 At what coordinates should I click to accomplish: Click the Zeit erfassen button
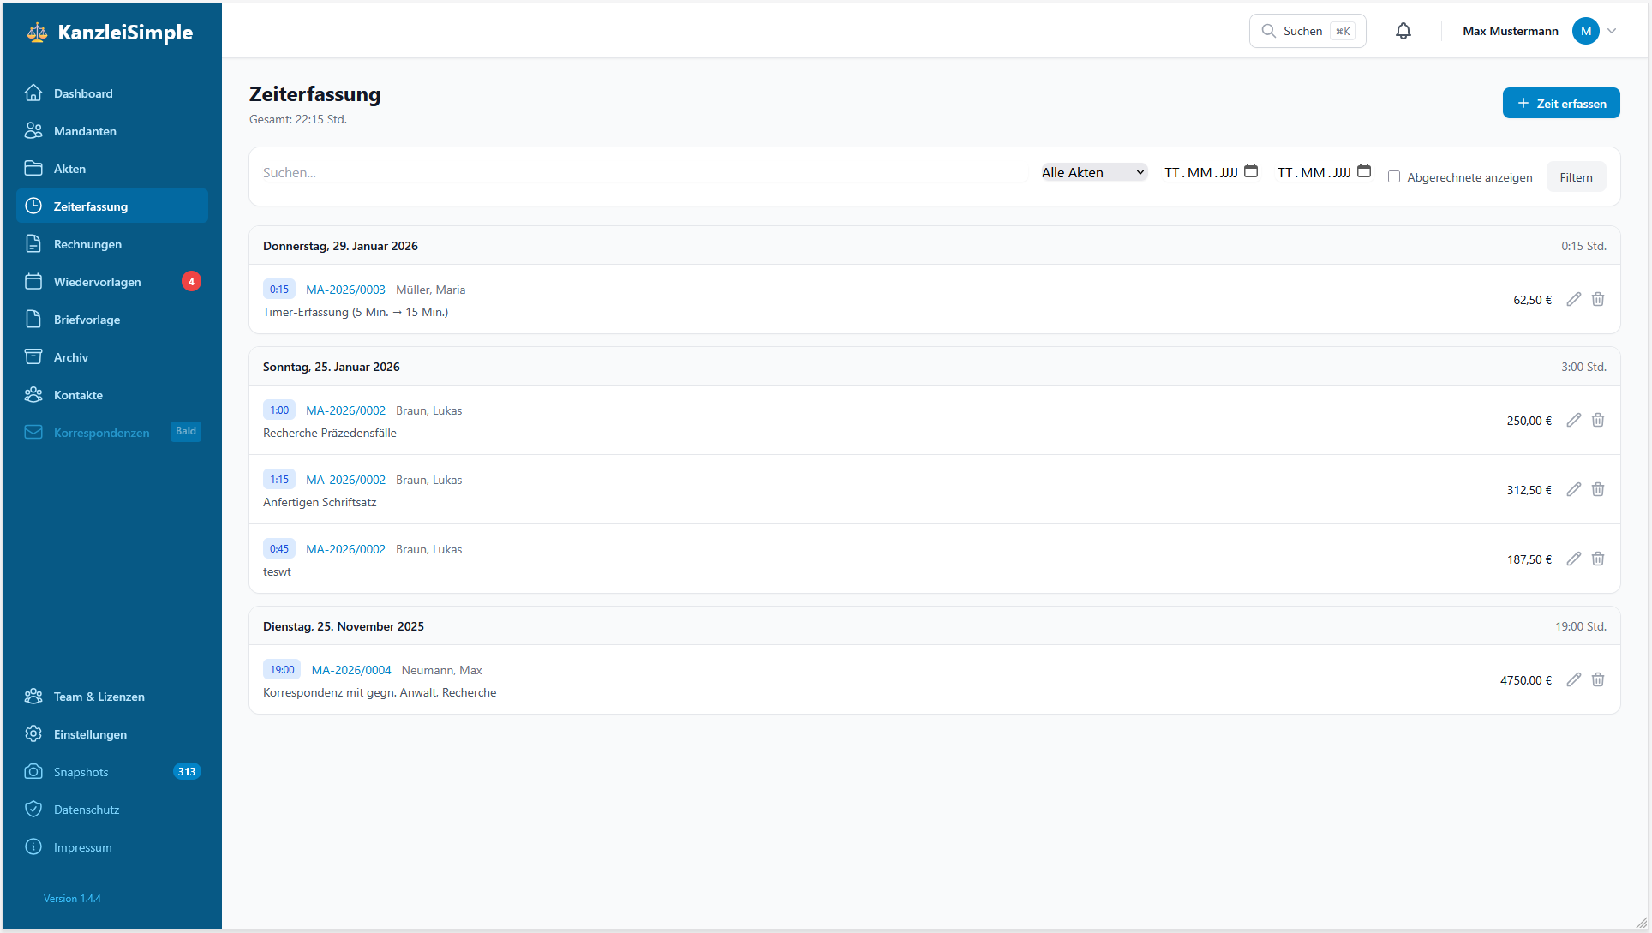click(1560, 103)
